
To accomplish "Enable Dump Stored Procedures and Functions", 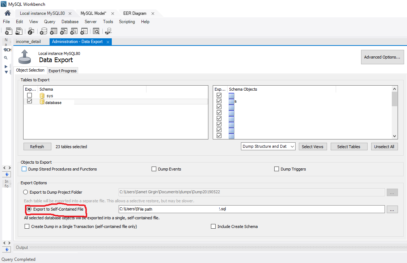I will pos(24,169).
